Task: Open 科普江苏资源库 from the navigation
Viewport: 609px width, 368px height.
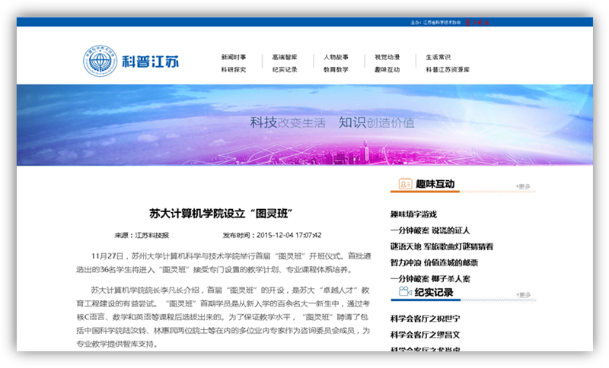Action: (x=448, y=69)
